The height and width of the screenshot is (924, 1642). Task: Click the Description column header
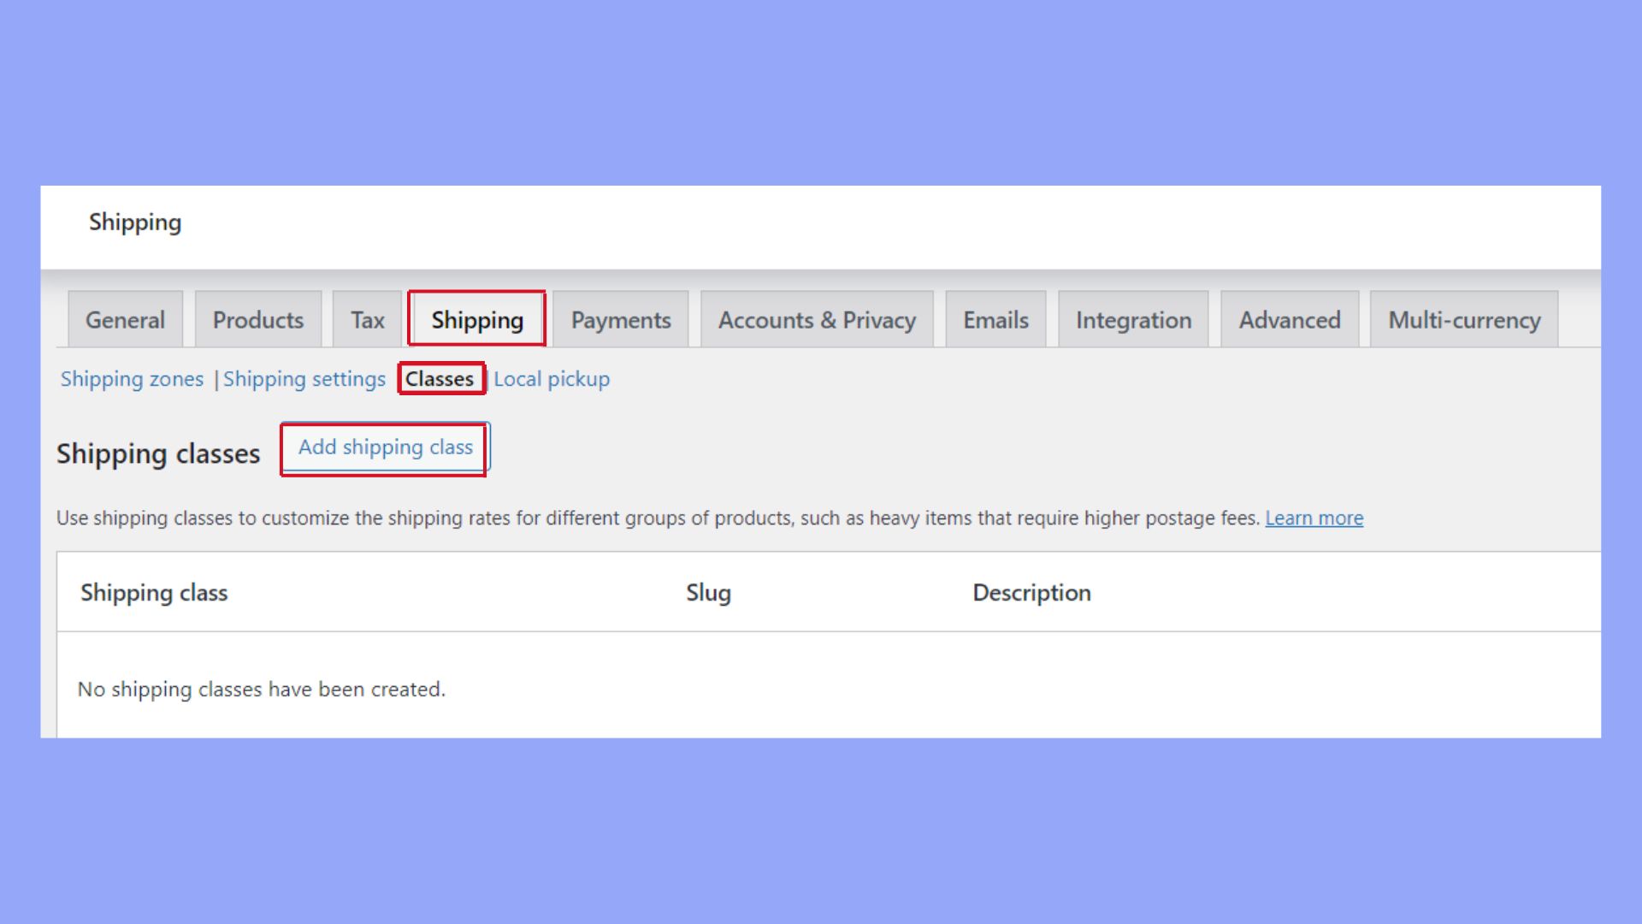1031,592
